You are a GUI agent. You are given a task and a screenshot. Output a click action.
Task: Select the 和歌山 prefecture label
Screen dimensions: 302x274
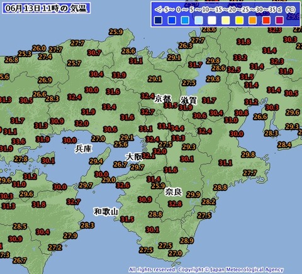tap(106, 212)
